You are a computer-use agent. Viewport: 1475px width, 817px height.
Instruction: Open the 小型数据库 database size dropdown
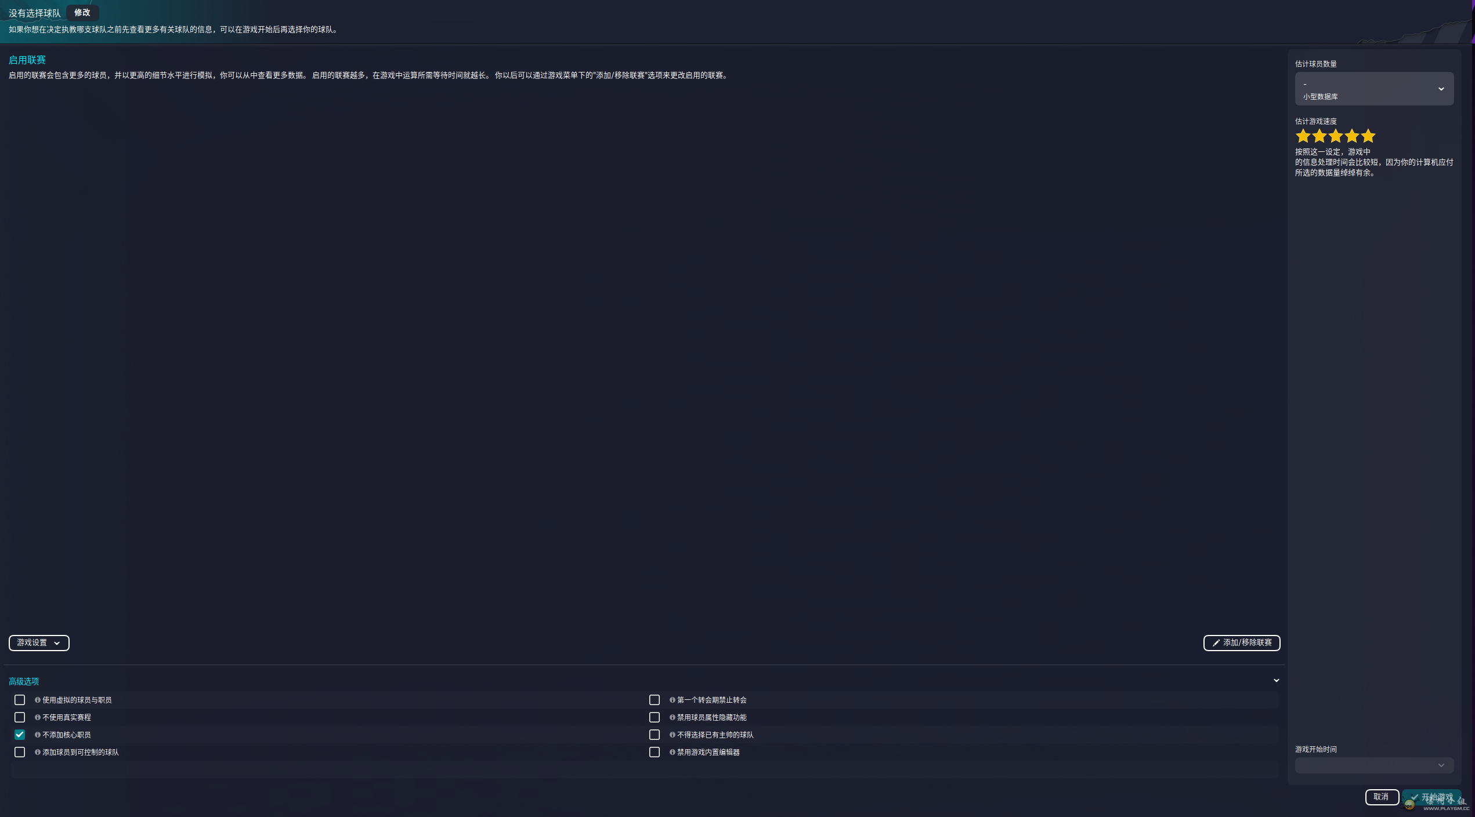click(1374, 89)
